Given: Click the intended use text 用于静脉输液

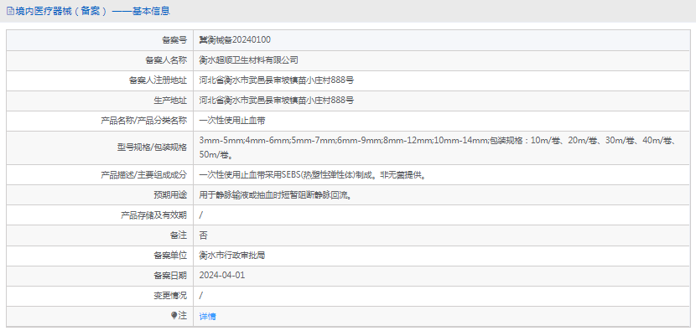Looking at the screenshot, I should coord(276,194).
